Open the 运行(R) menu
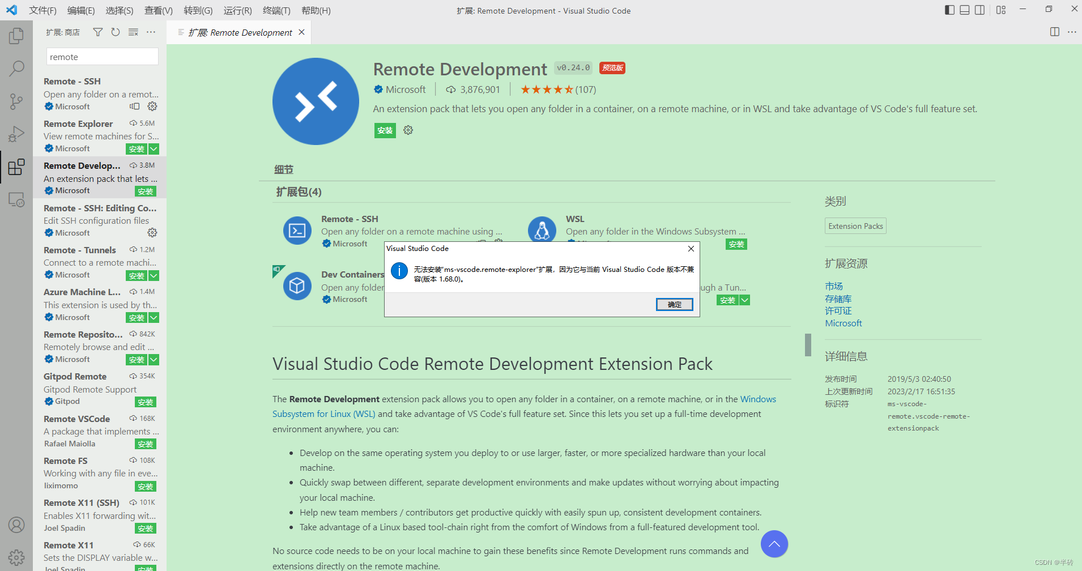 click(x=238, y=11)
